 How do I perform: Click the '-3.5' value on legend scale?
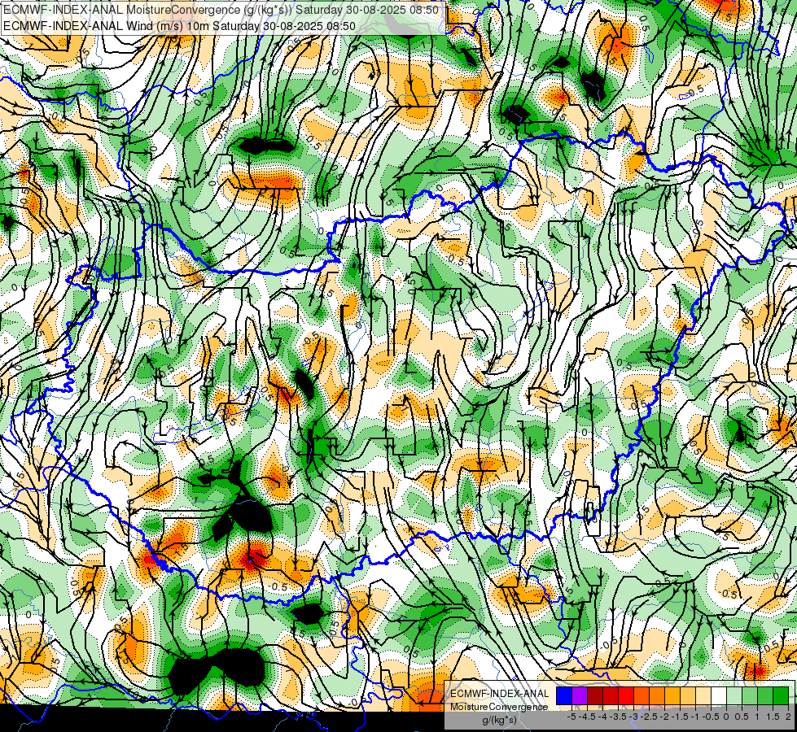pyautogui.click(x=618, y=717)
